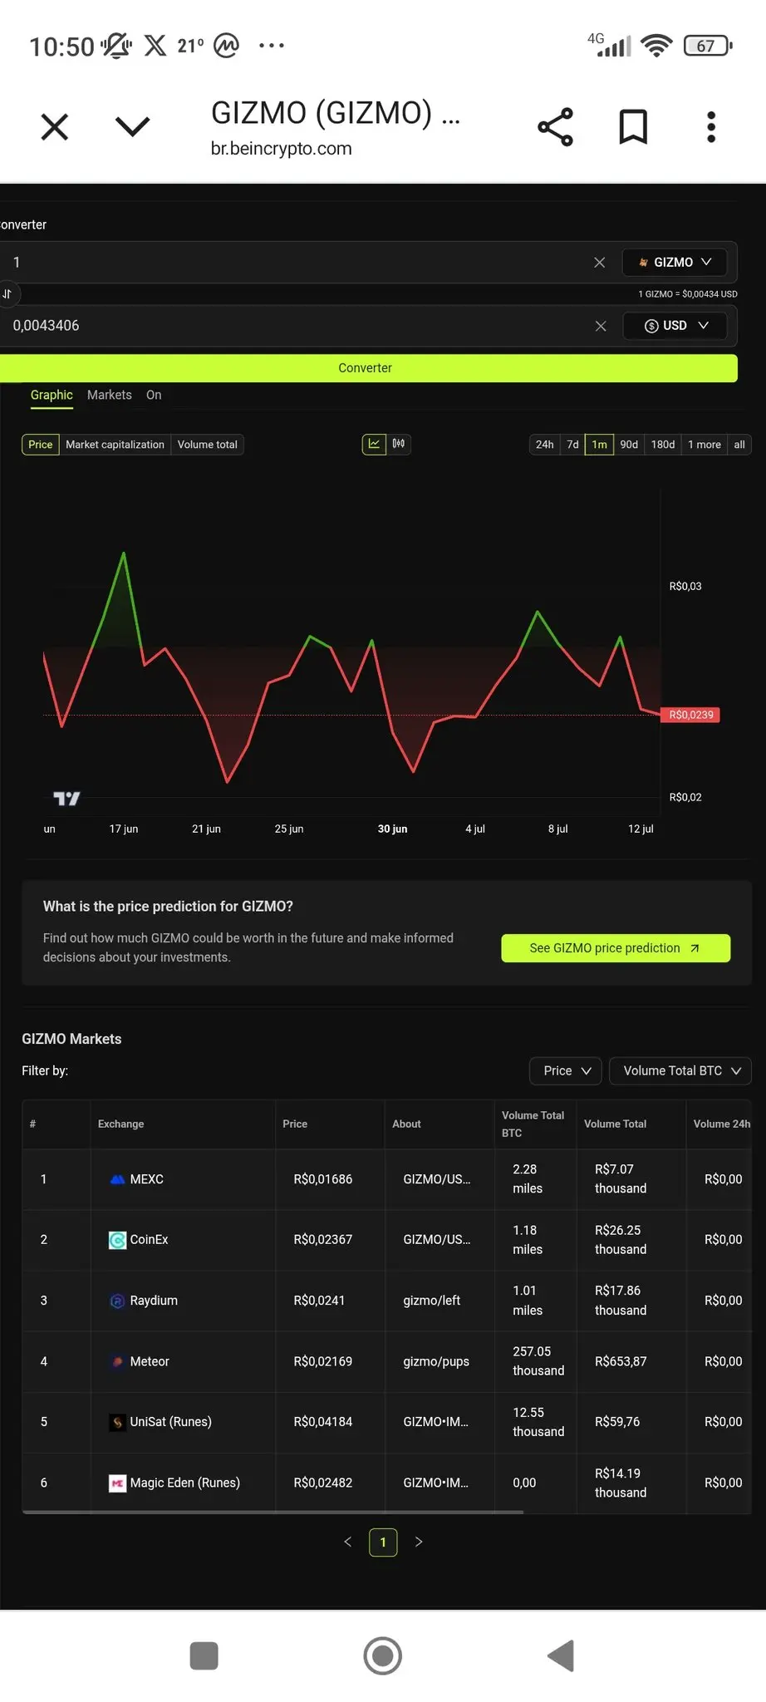Select the Price chart metric

pyautogui.click(x=40, y=445)
